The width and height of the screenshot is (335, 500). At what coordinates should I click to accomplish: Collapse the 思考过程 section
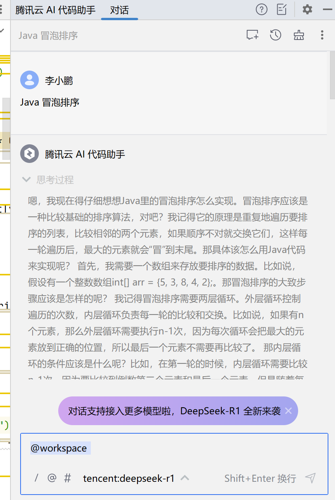[x=26, y=180]
